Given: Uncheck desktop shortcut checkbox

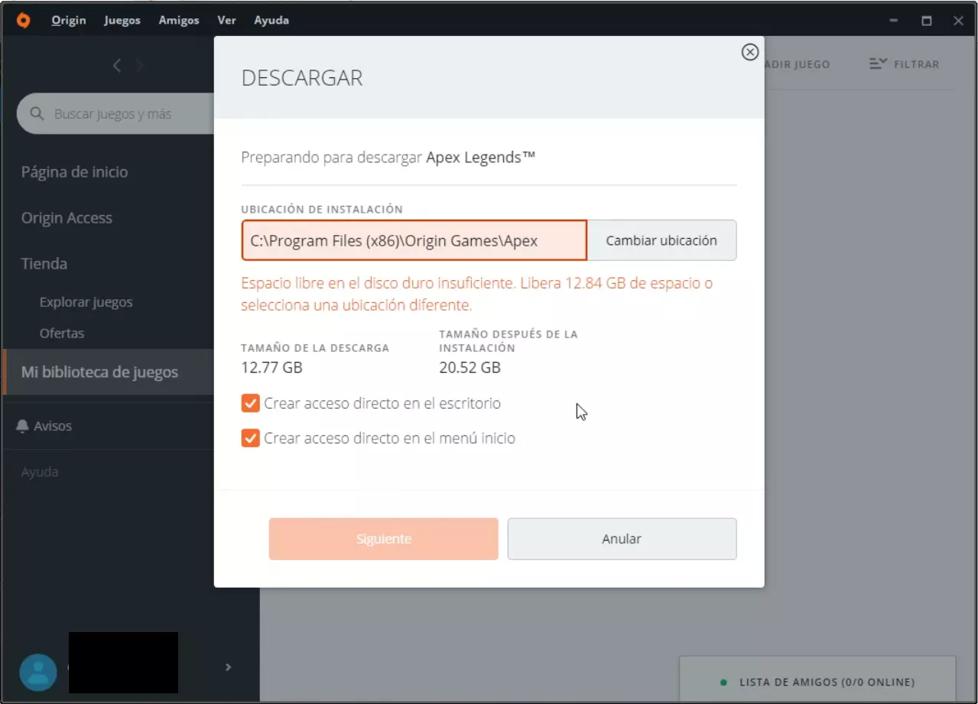Looking at the screenshot, I should tap(250, 403).
